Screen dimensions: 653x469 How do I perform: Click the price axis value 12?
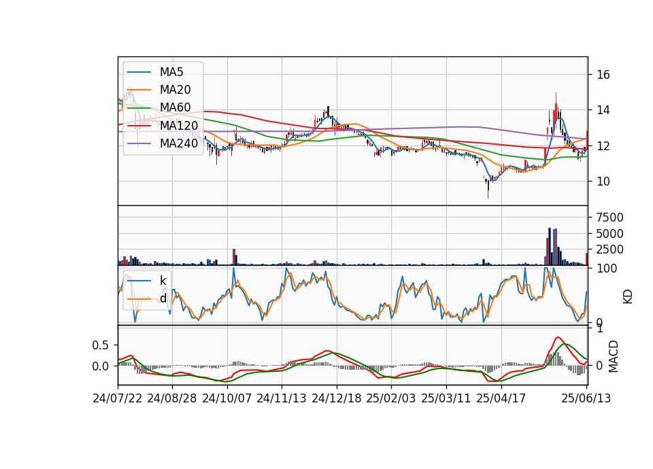tap(603, 146)
